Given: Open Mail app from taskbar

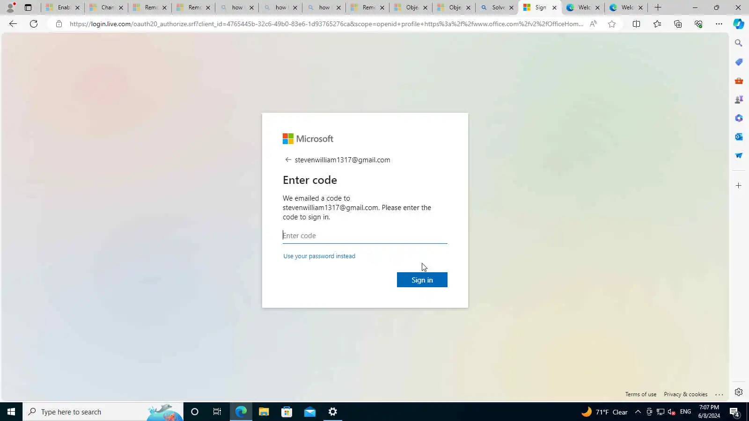Looking at the screenshot, I should (x=310, y=412).
